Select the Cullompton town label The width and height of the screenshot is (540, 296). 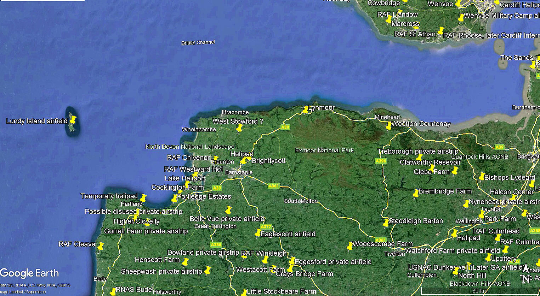(422, 275)
